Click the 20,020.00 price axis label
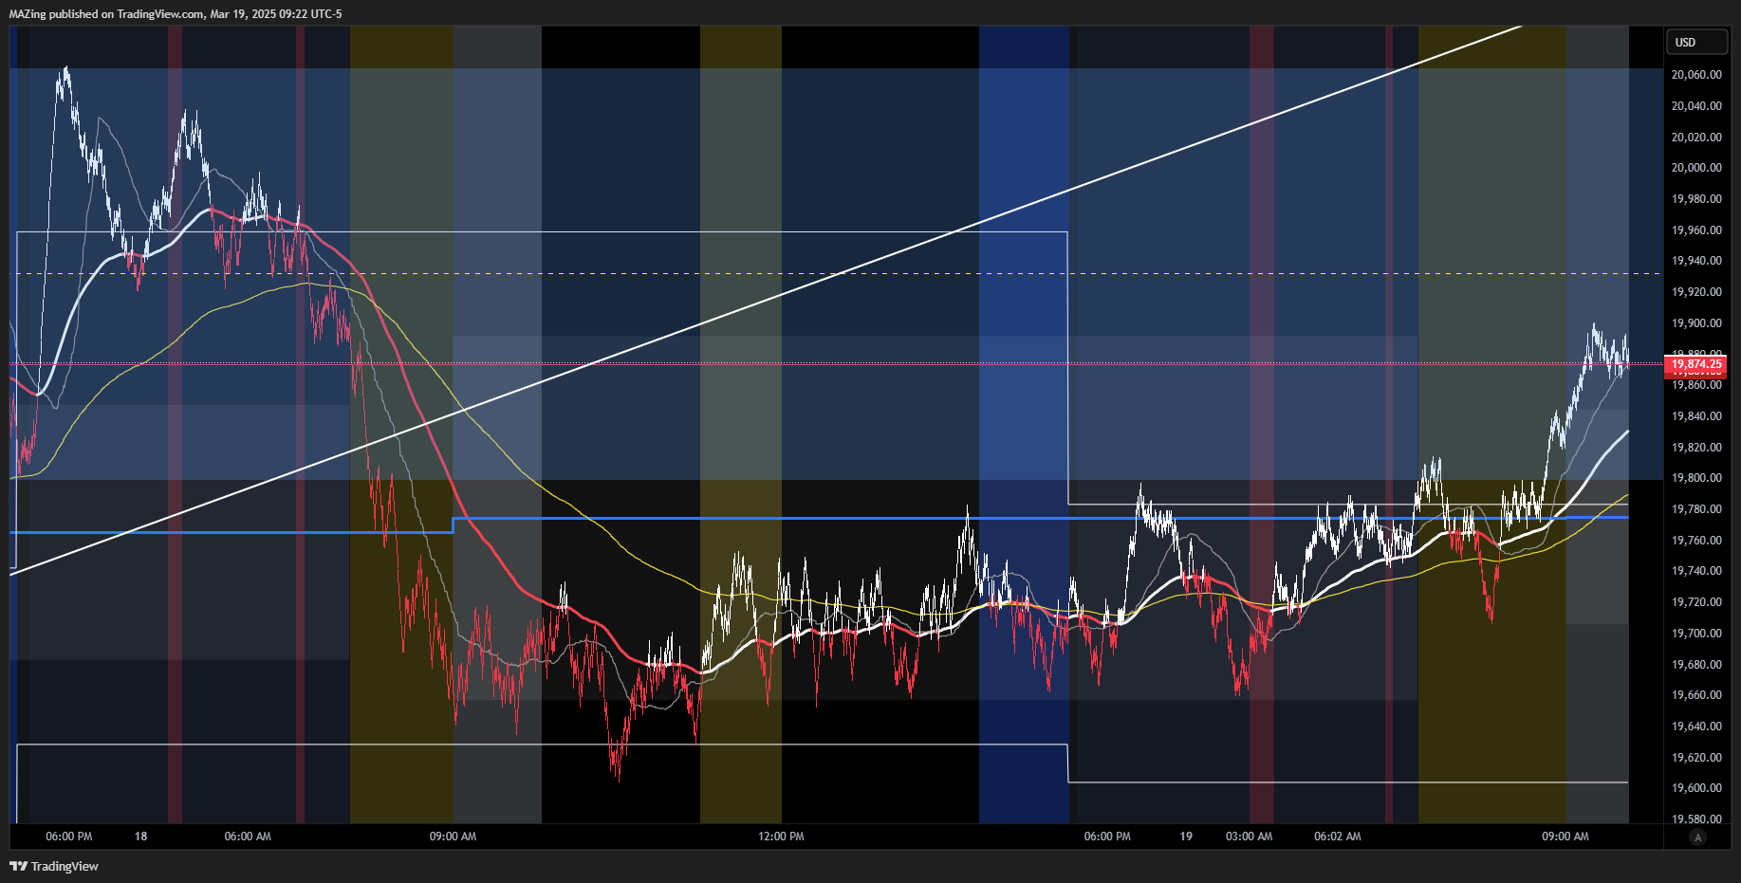Screen dimensions: 1741x883 1696,138
